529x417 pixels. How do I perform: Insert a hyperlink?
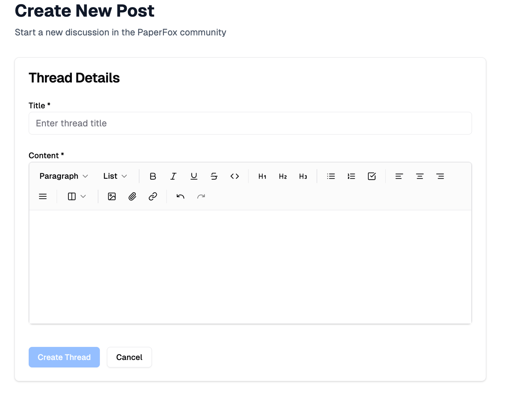pos(153,196)
